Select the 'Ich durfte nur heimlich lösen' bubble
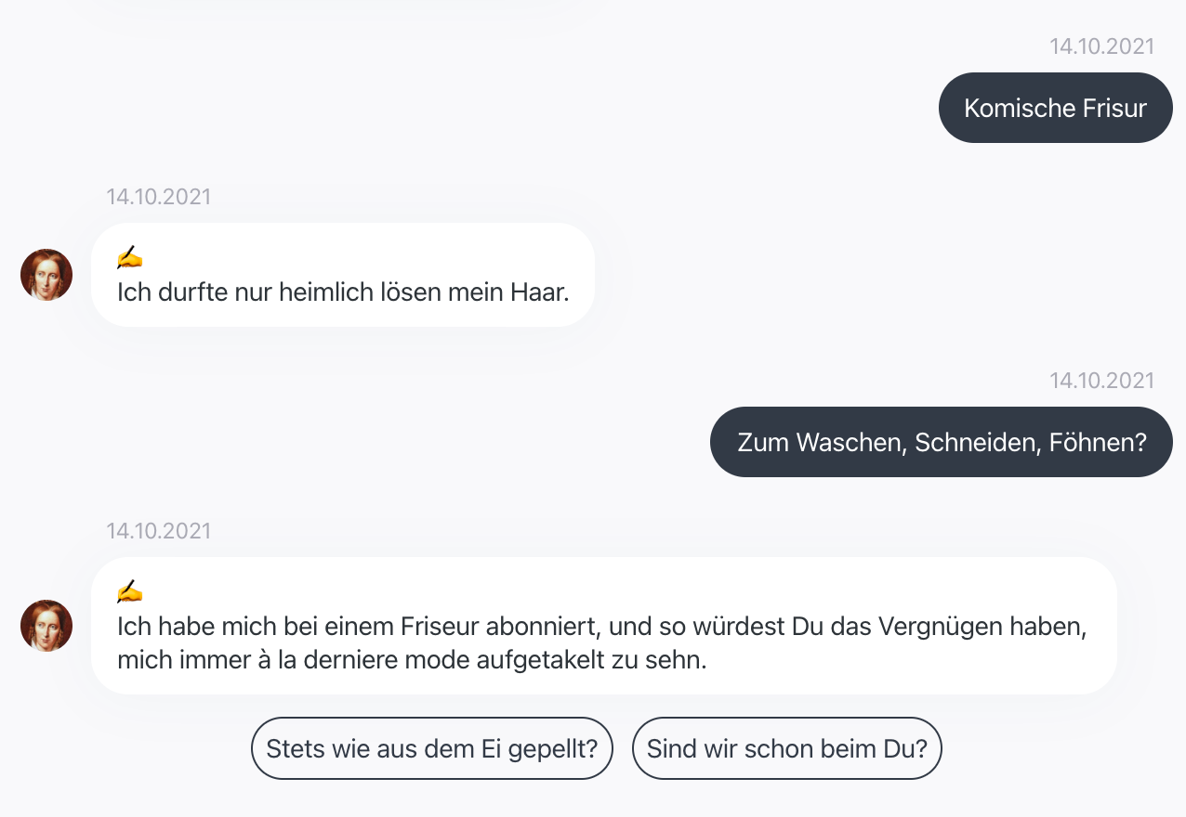This screenshot has width=1186, height=817. [343, 275]
